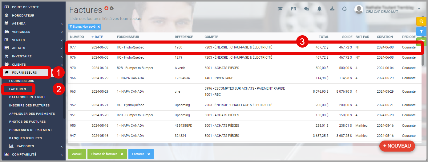Open the gear settings next to Factures heading
Viewport: 428px width, 162px height.
112,8
